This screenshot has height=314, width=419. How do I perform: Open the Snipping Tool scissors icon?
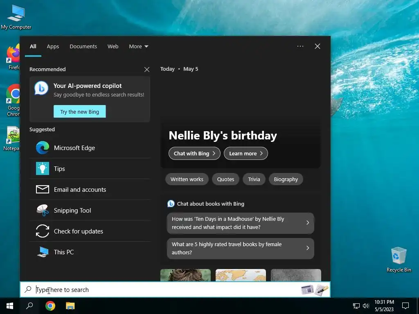pyautogui.click(x=43, y=211)
